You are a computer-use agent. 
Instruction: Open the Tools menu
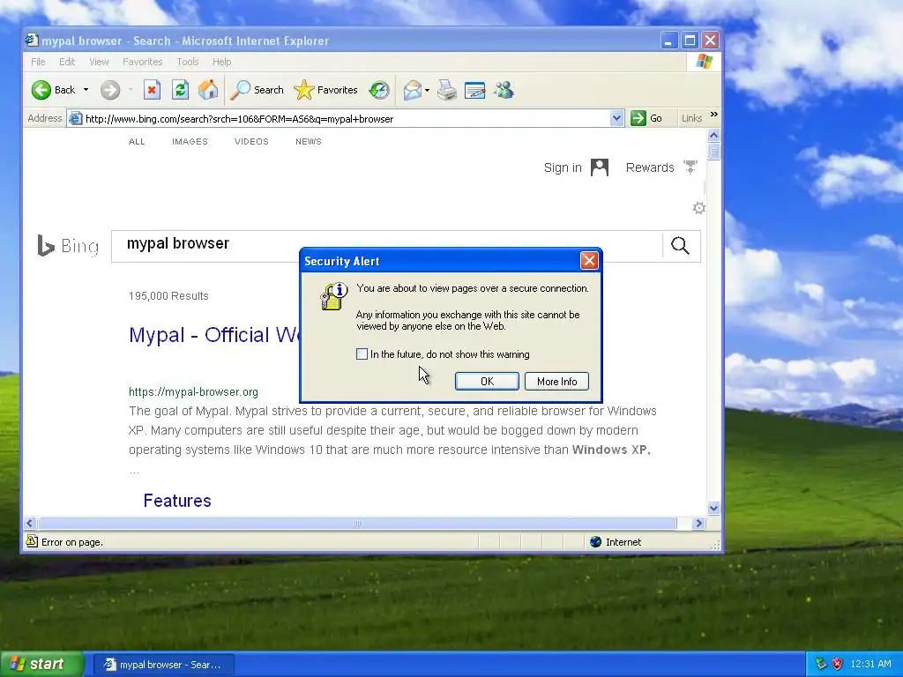188,62
